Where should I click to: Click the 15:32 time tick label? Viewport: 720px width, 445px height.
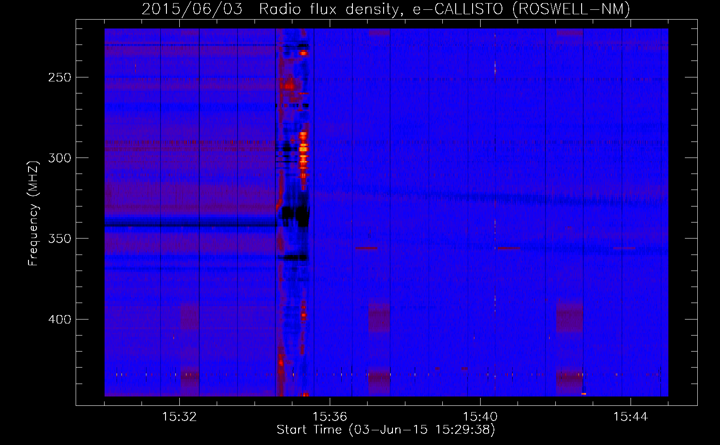pos(179,417)
